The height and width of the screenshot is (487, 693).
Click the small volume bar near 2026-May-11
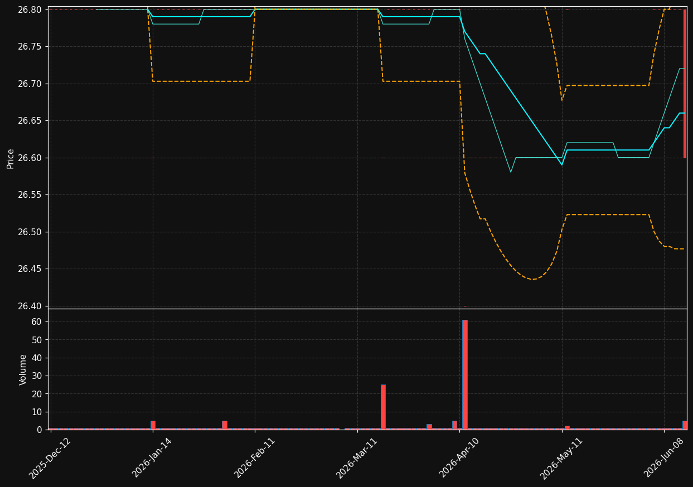click(x=567, y=427)
